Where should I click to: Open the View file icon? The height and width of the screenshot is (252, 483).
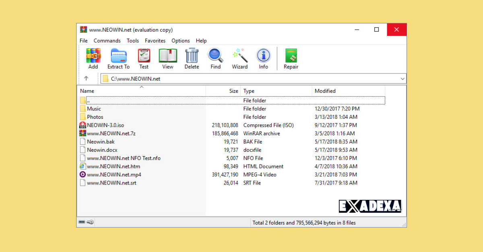[x=167, y=56]
